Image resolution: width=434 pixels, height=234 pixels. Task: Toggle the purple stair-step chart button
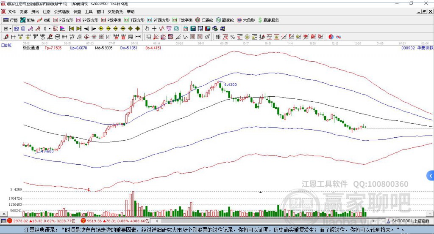coord(31,28)
